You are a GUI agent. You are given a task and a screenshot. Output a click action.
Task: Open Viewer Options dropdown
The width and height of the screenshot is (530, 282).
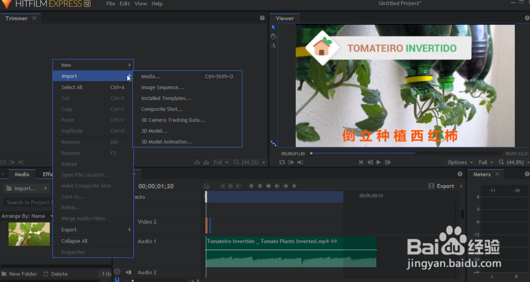[x=460, y=162]
